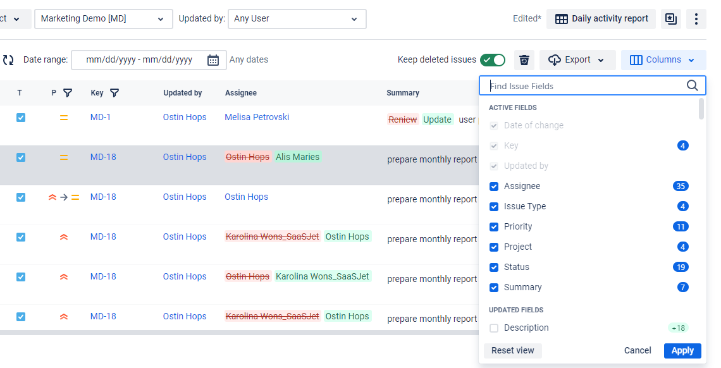This screenshot has height=368, width=721.
Task: Click the filter funnel on the Key column
Action: point(114,93)
